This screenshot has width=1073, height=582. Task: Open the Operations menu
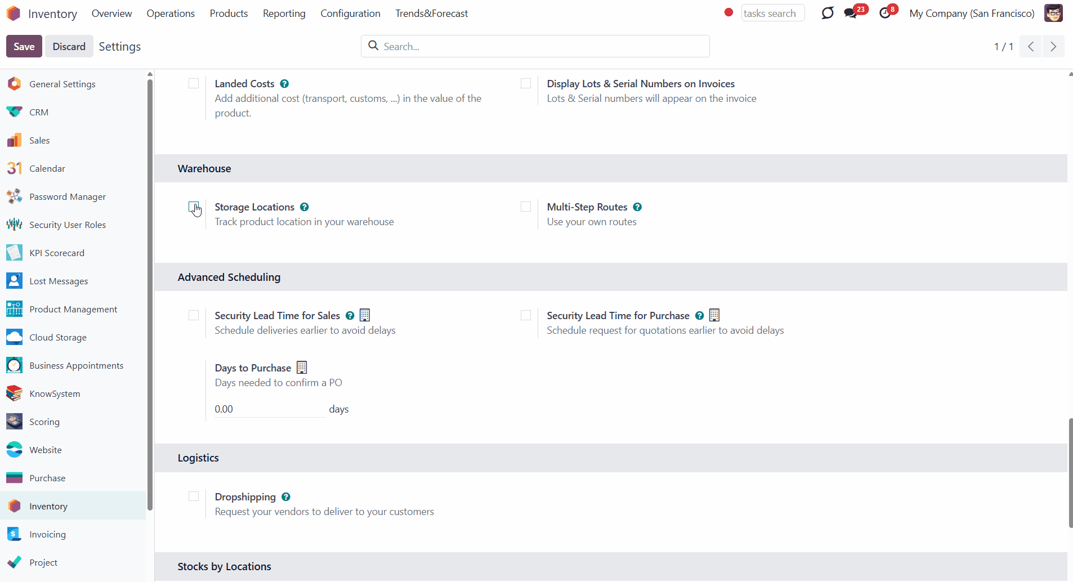(171, 13)
